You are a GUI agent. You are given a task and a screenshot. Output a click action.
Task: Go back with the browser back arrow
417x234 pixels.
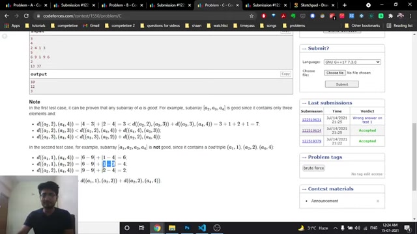7,16
